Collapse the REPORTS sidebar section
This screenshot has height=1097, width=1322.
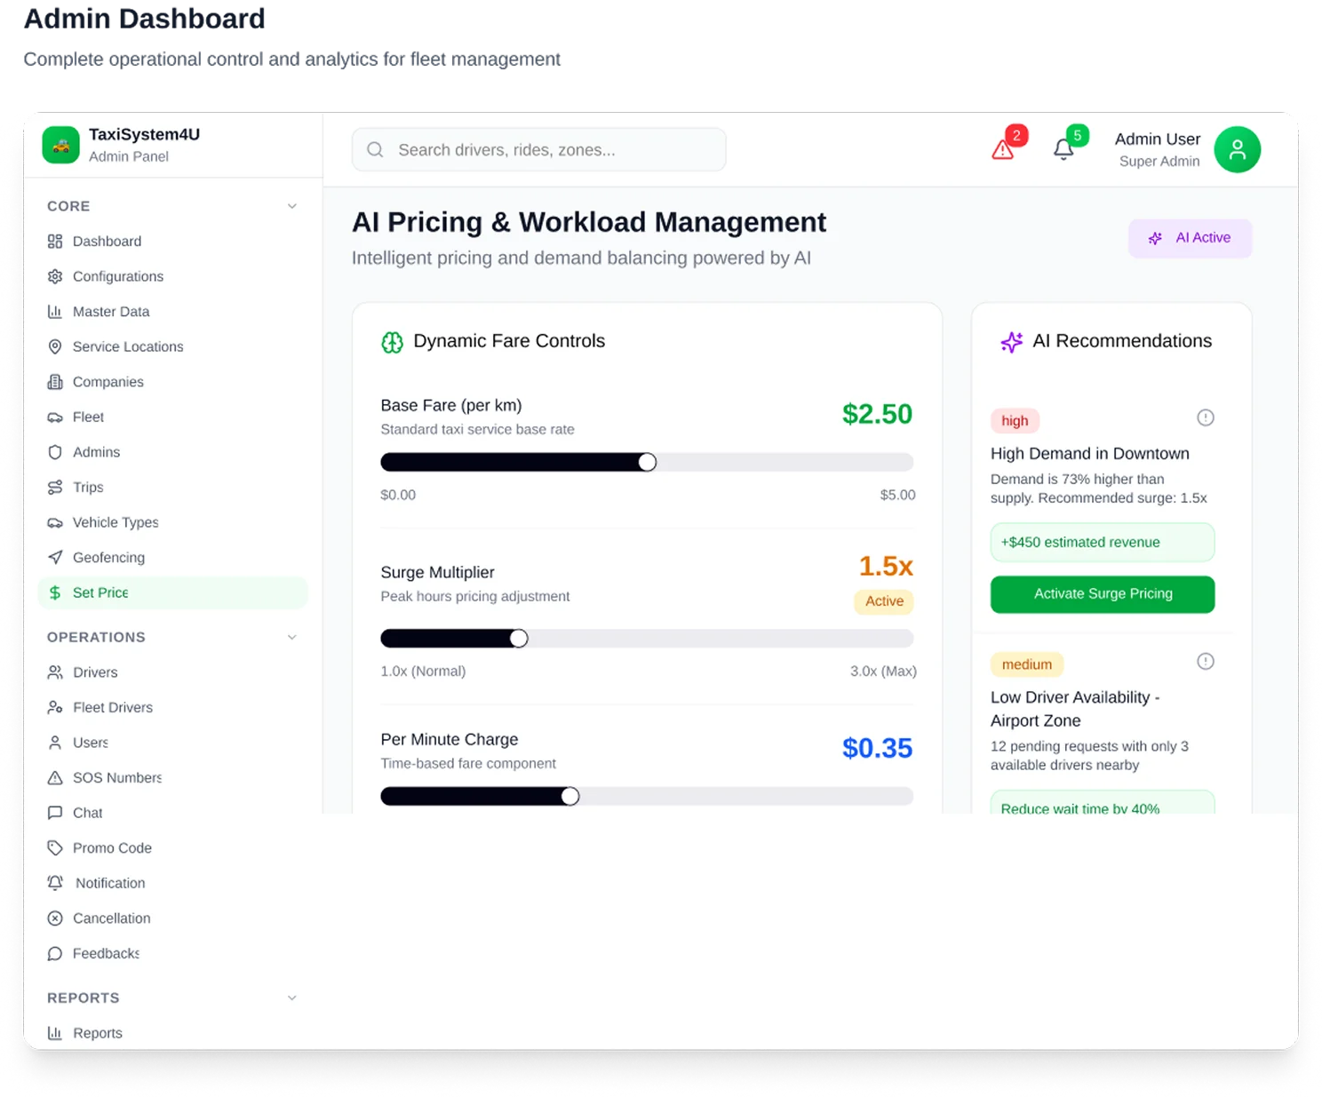pos(291,998)
